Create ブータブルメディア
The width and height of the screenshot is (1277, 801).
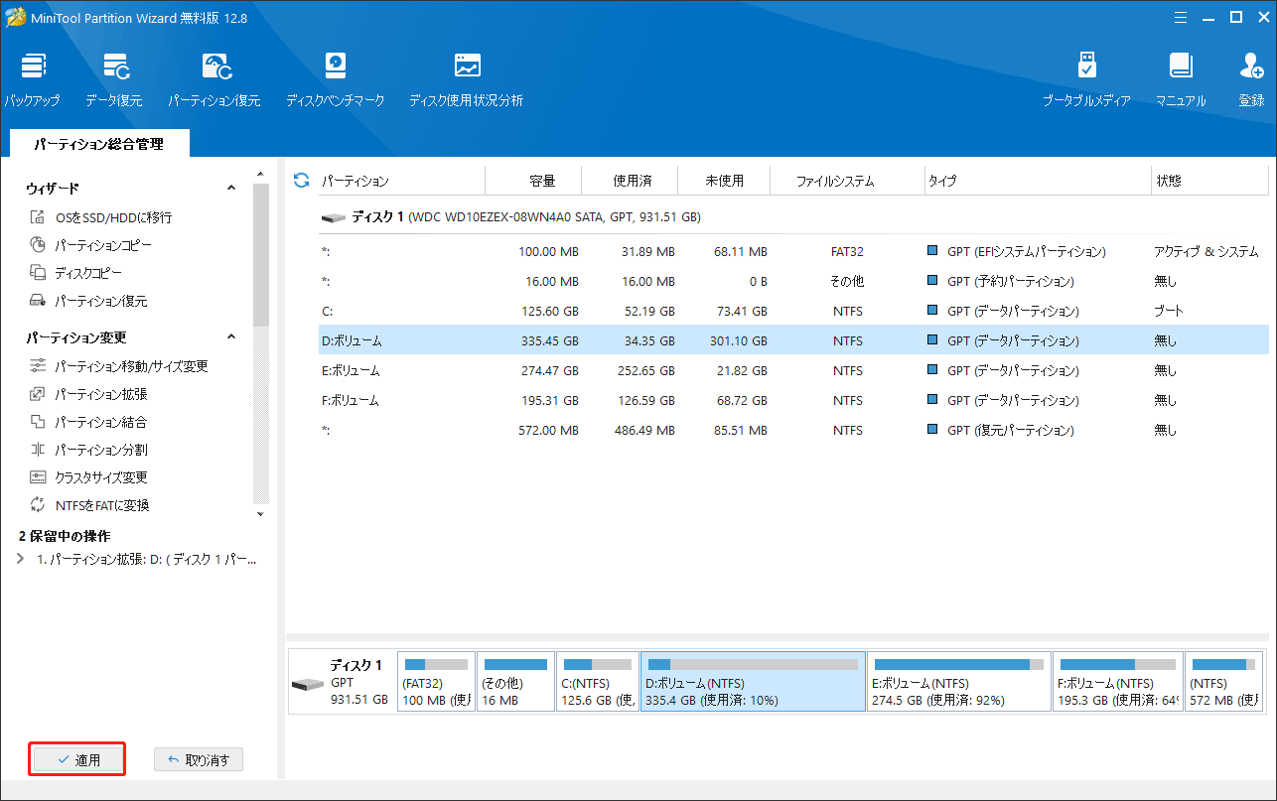1086,79
